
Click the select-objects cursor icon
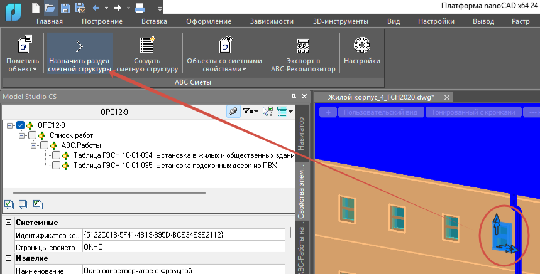268,111
